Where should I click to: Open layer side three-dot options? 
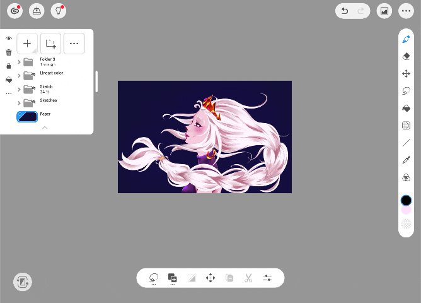(x=9, y=93)
